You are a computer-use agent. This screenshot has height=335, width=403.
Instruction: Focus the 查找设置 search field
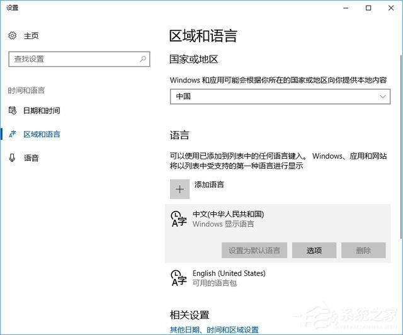coord(79,59)
